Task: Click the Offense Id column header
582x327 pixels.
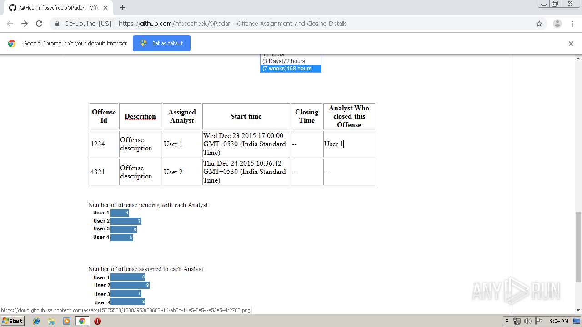Action: (x=104, y=116)
